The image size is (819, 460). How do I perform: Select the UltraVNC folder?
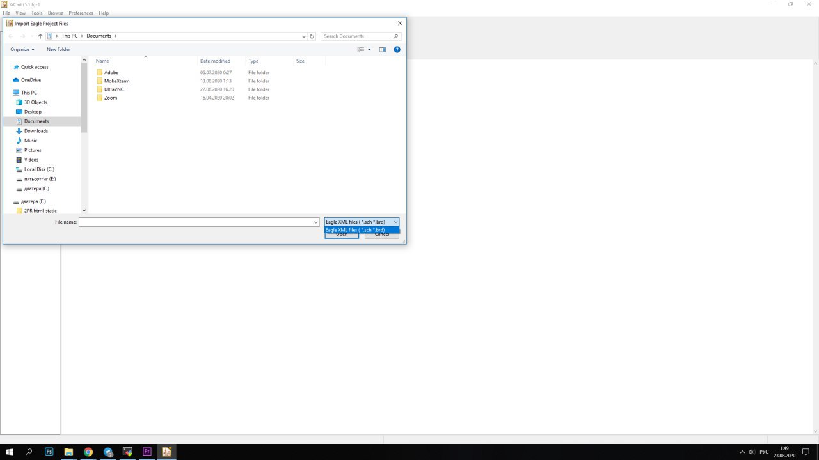click(114, 89)
